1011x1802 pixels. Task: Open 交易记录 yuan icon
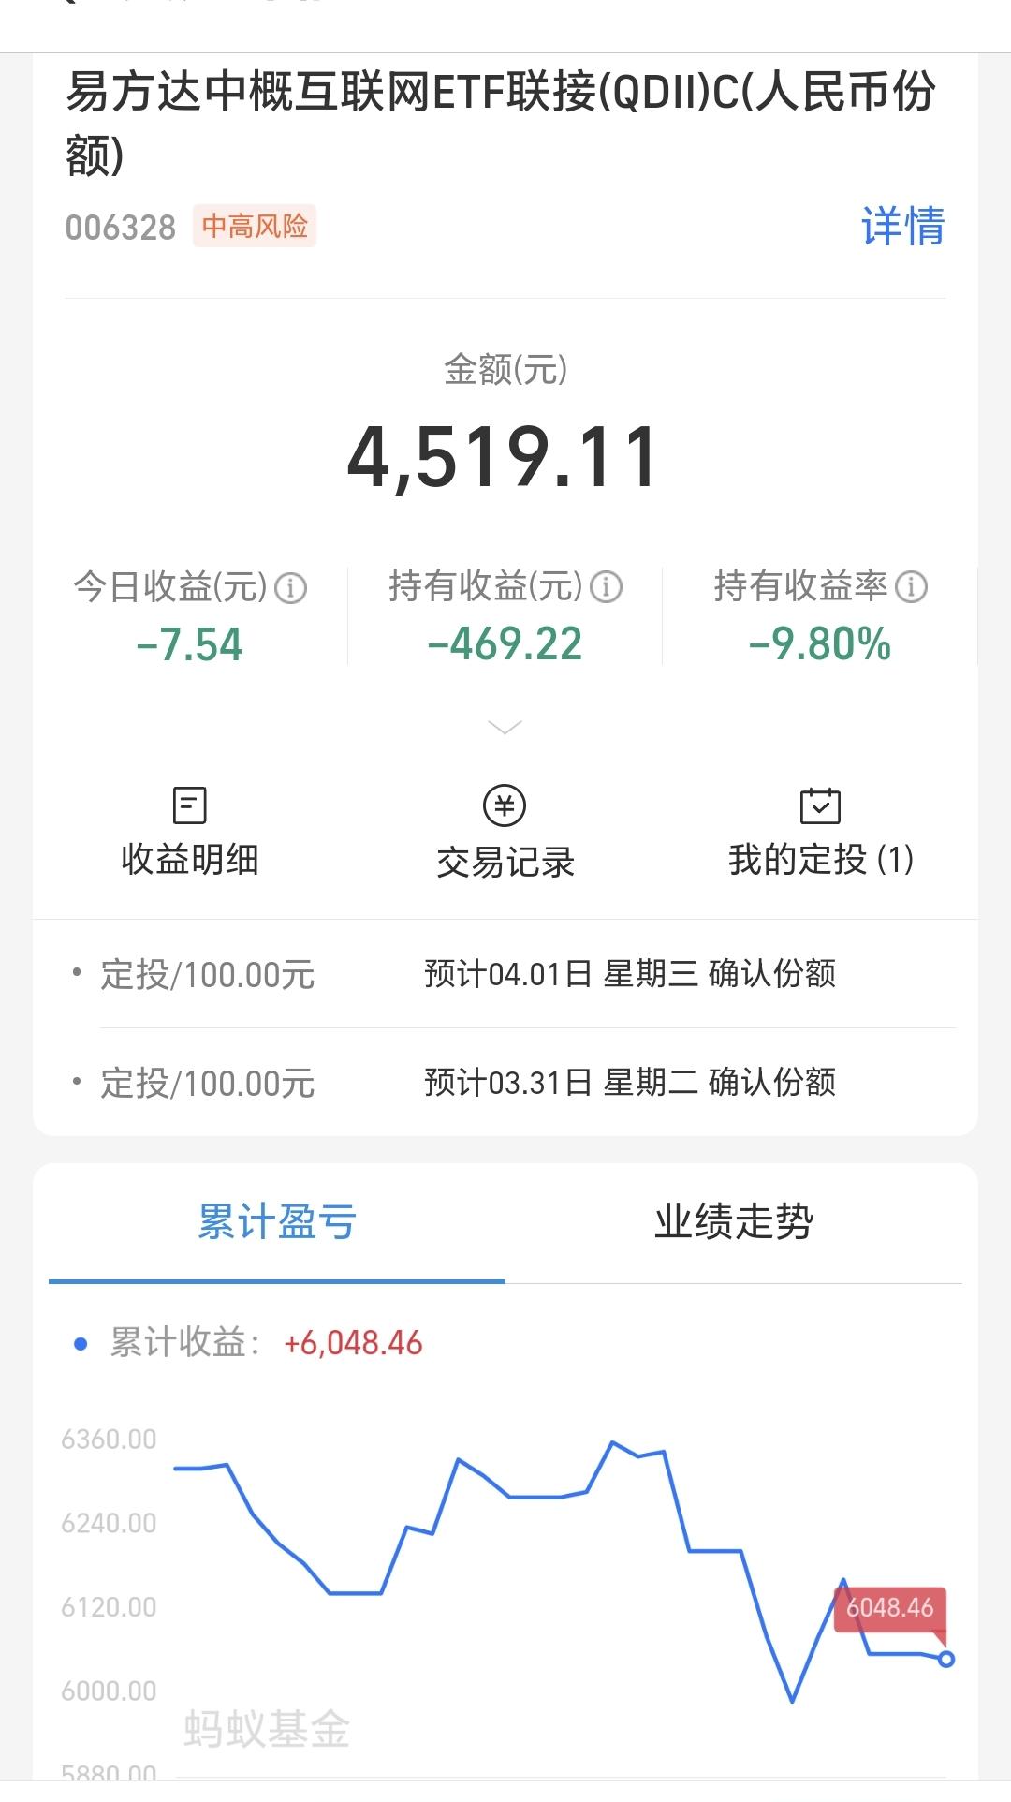pyautogui.click(x=505, y=805)
